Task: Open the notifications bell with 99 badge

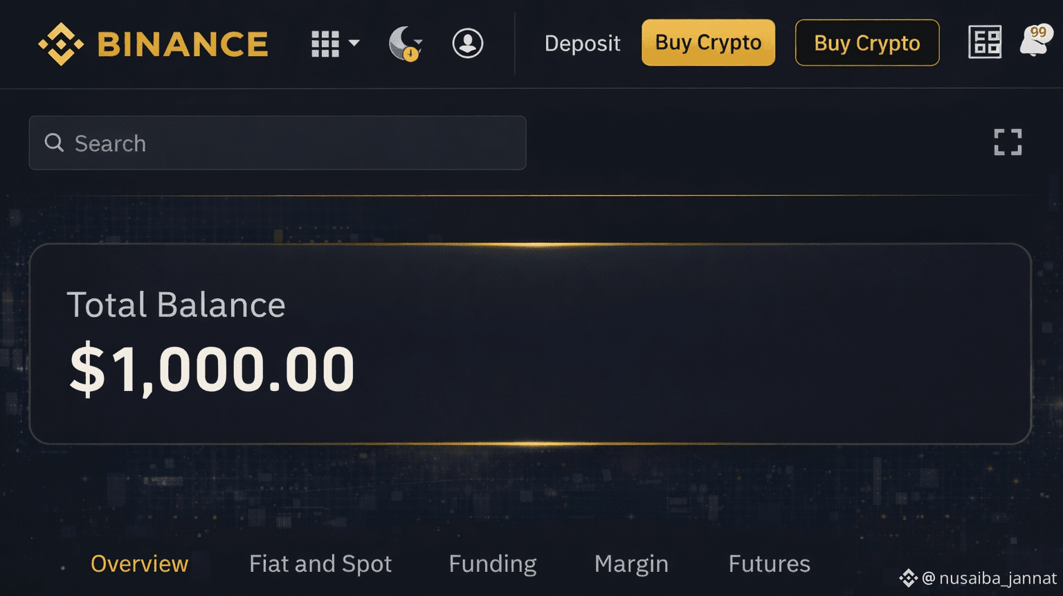Action: pos(1035,42)
